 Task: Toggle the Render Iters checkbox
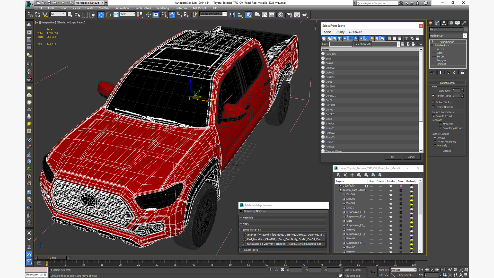434,95
